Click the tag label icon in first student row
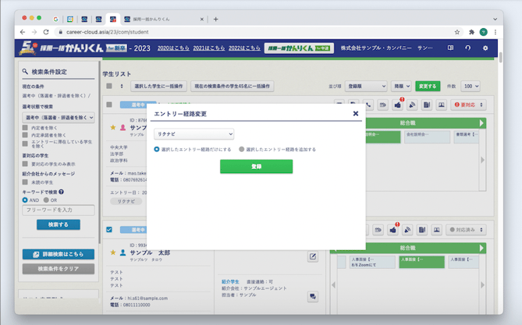The image size is (522, 325). tap(383, 104)
